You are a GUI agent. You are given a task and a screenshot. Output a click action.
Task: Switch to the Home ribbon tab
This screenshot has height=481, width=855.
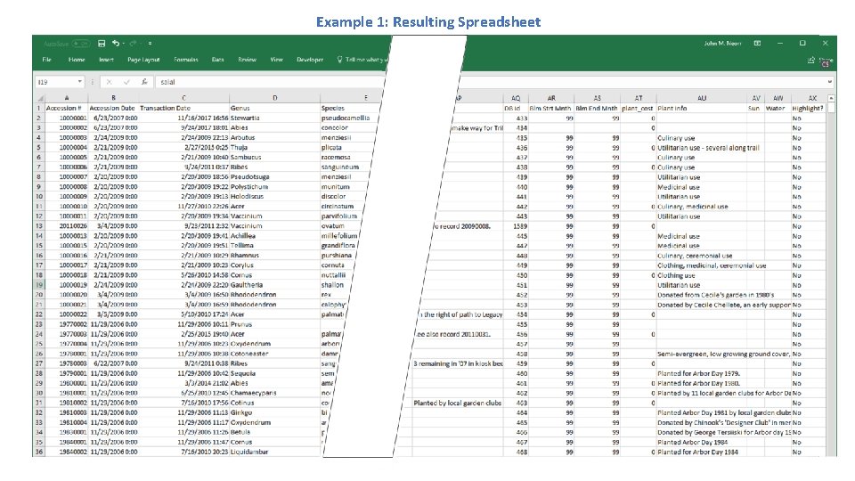tap(77, 60)
